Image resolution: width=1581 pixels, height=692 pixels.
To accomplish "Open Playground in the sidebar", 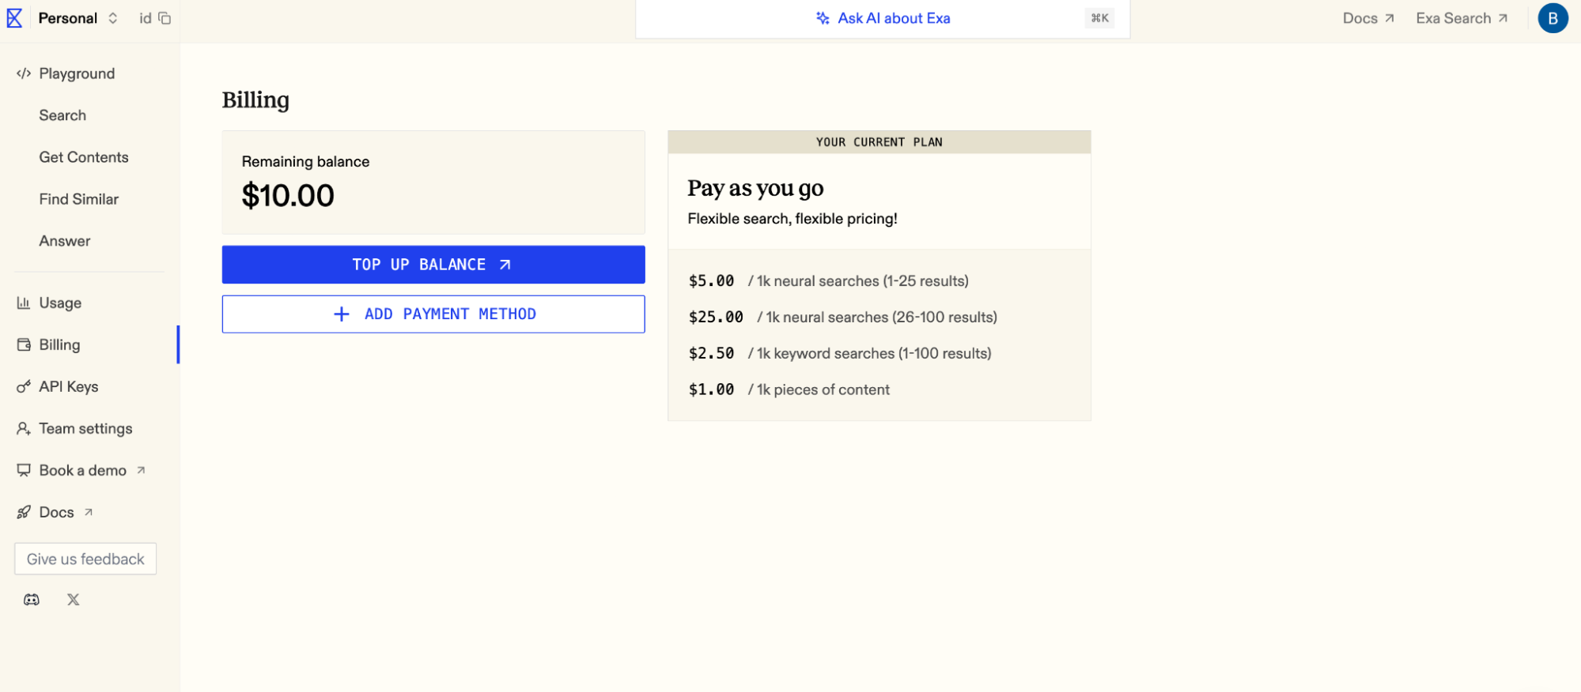I will pyautogui.click(x=77, y=73).
